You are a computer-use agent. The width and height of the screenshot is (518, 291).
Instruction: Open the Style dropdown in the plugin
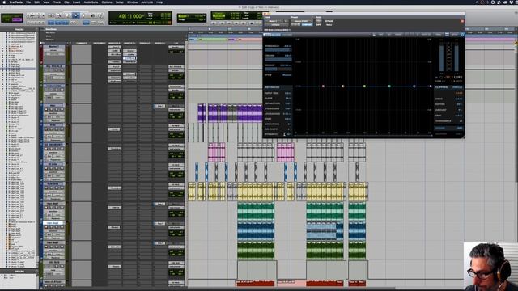pos(287,75)
